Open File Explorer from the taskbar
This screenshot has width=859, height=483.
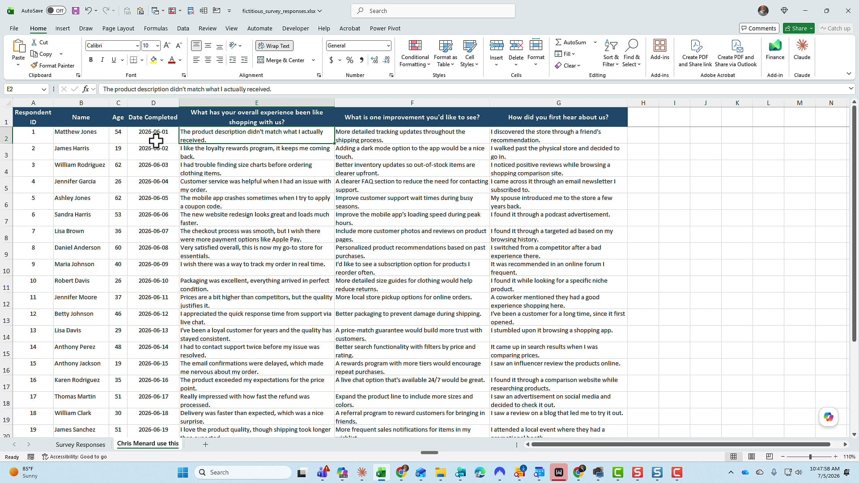(440, 472)
